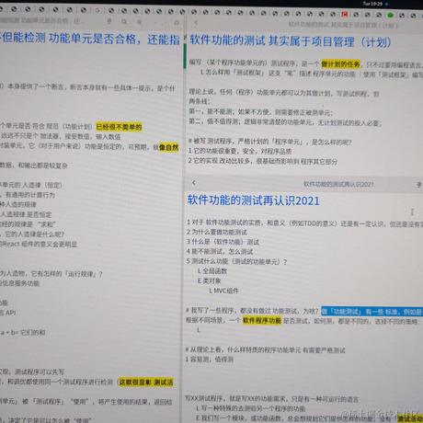Click the highlighted text 软件程序功能
423x423 pixels.
[262, 321]
